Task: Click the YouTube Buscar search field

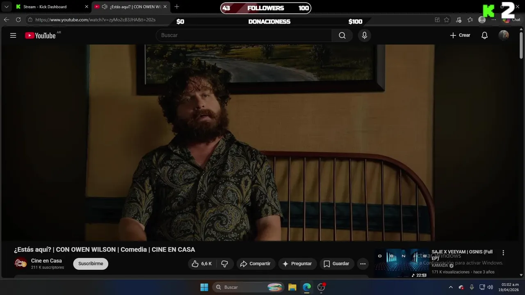Action: [x=244, y=35]
